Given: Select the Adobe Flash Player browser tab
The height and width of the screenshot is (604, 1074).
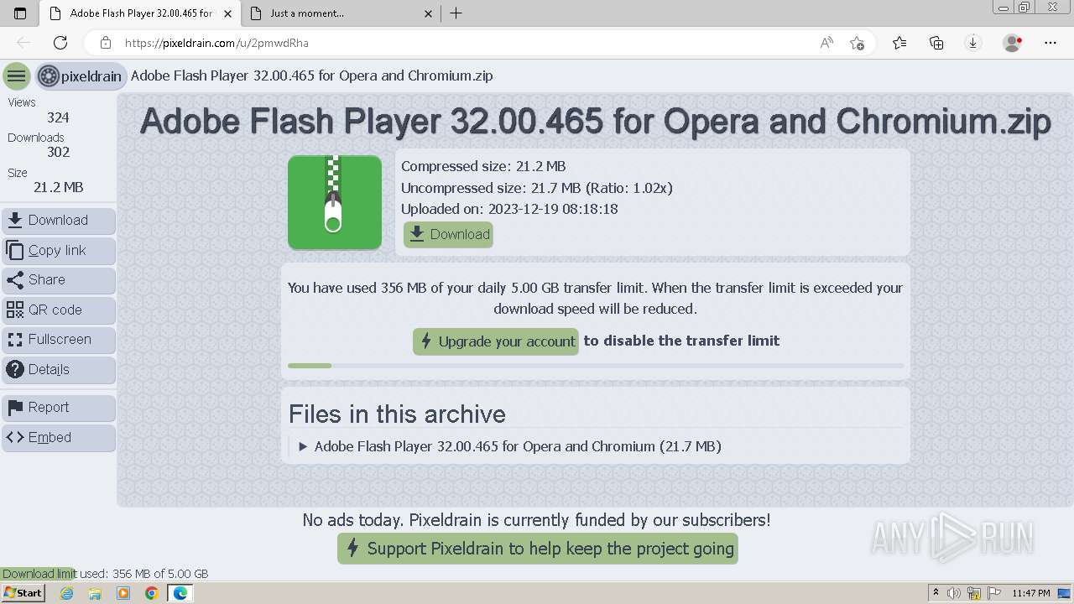Looking at the screenshot, I should [x=138, y=13].
